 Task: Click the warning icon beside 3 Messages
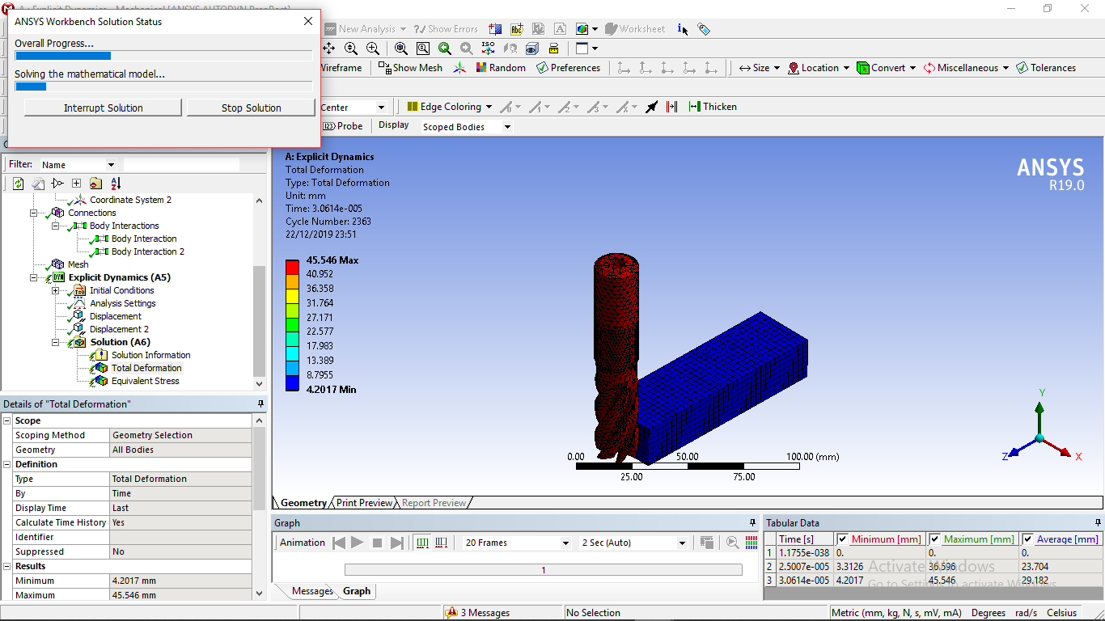click(x=451, y=613)
